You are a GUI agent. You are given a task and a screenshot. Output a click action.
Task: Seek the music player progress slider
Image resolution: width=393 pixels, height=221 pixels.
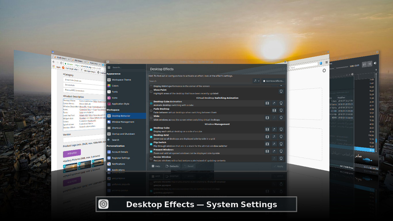pyautogui.click(x=338, y=68)
